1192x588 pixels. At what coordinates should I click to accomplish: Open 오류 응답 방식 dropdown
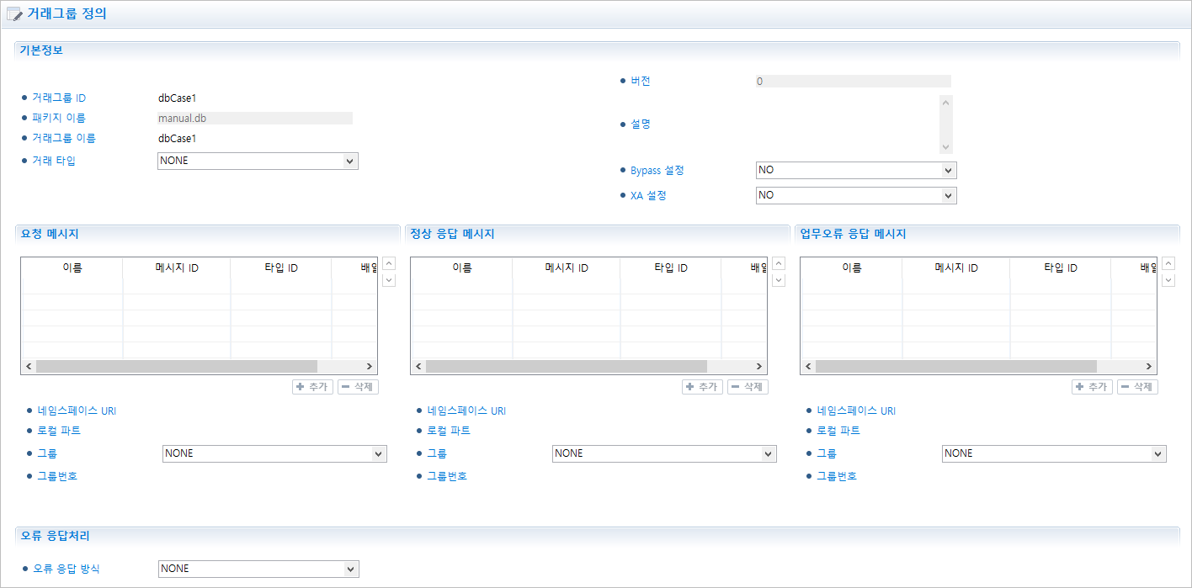pos(258,569)
